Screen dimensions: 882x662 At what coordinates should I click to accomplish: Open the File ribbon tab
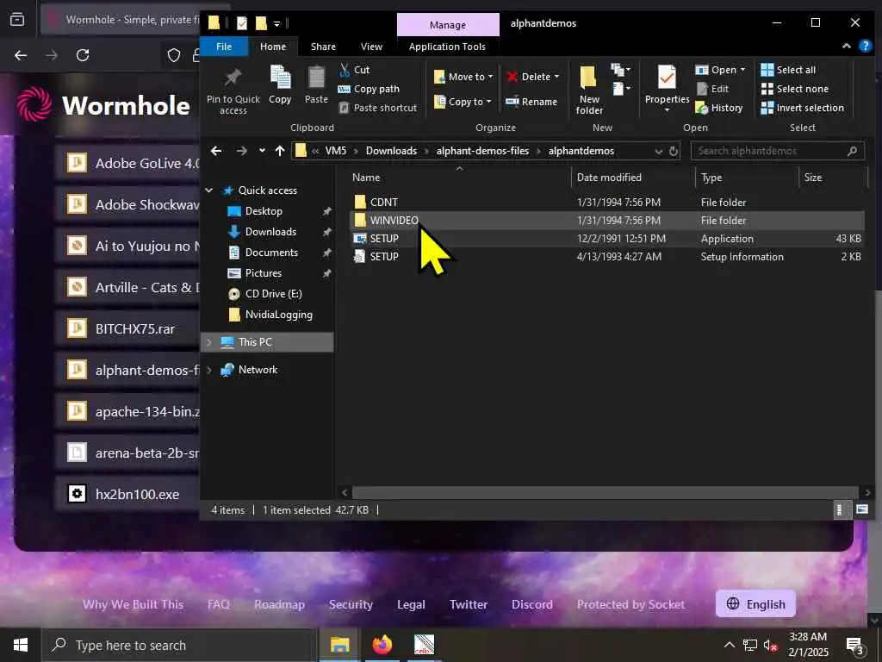click(x=224, y=47)
